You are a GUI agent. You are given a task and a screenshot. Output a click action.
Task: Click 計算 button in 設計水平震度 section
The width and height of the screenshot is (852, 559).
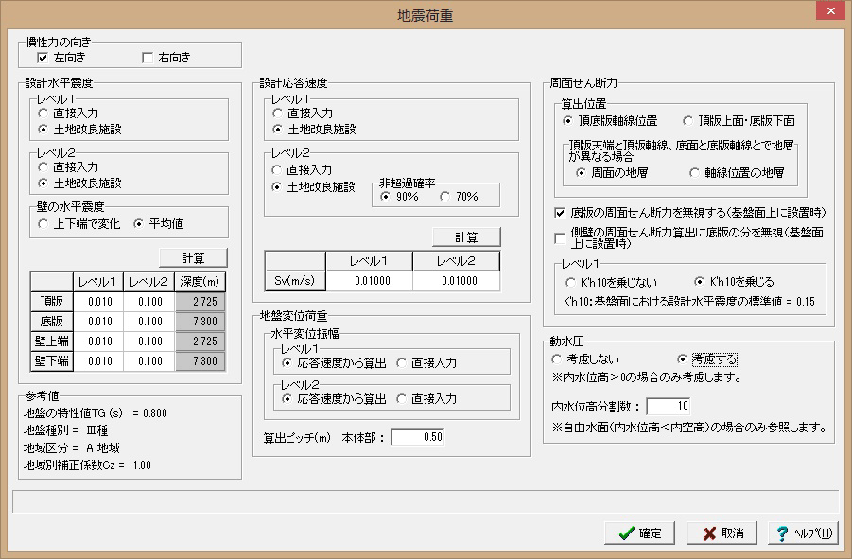click(x=194, y=258)
